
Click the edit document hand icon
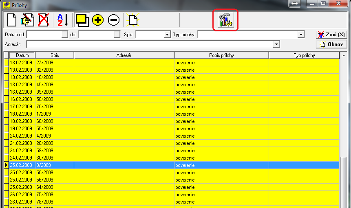(x=28, y=20)
